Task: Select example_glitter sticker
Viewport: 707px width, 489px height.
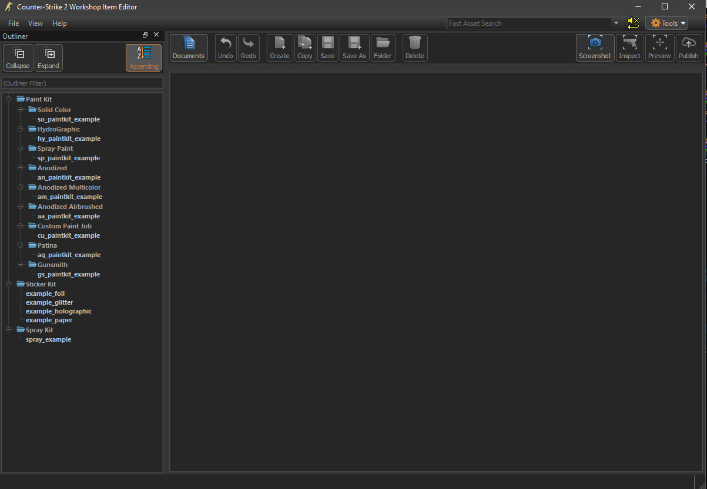Action: (x=49, y=302)
